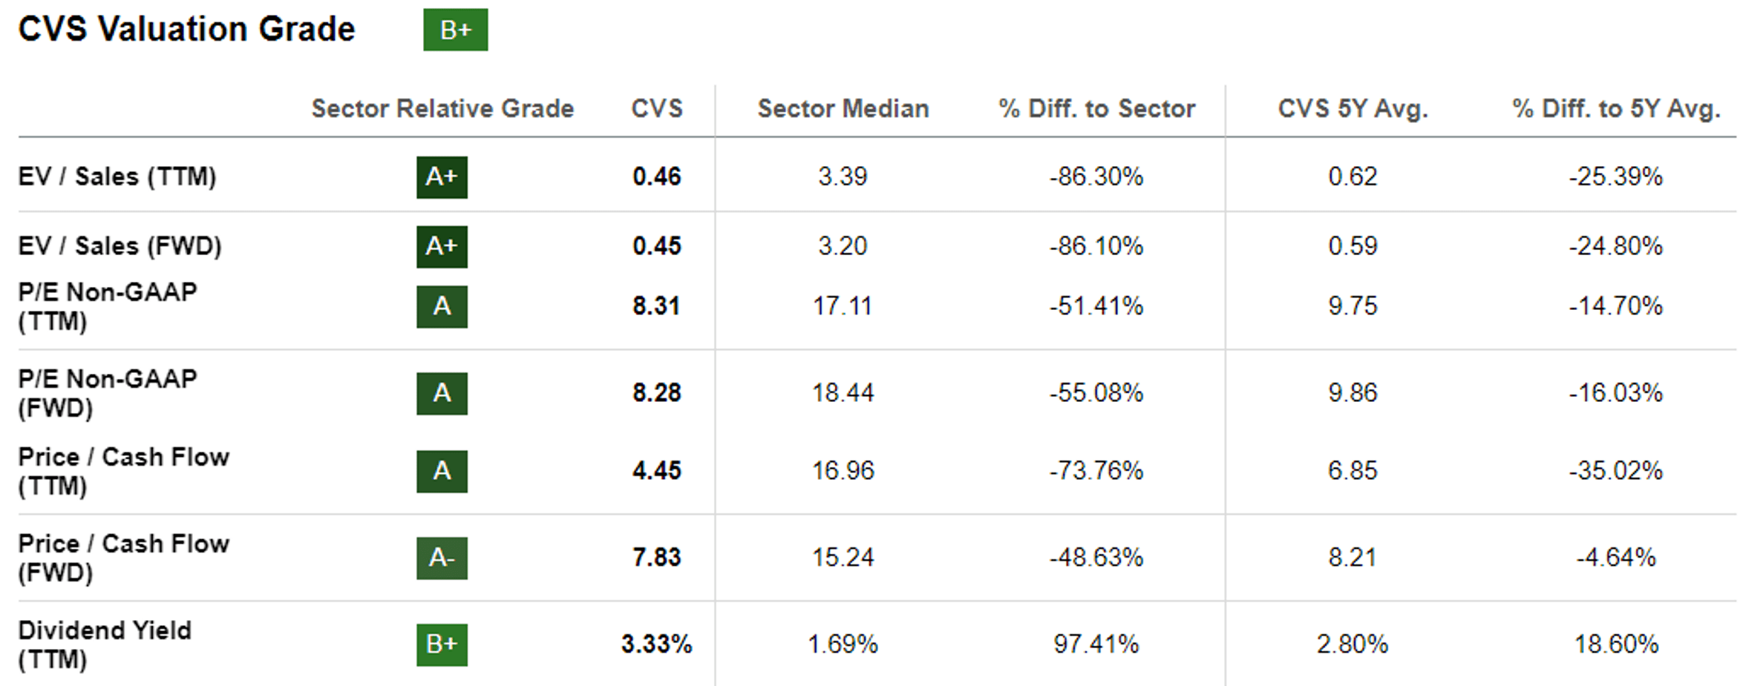The width and height of the screenshot is (1740, 686).
Task: Open the EV / Sales (FWD) metric
Action: pyautogui.click(x=120, y=246)
